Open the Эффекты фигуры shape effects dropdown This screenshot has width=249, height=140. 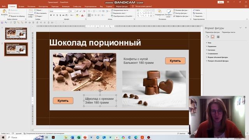point(181,16)
